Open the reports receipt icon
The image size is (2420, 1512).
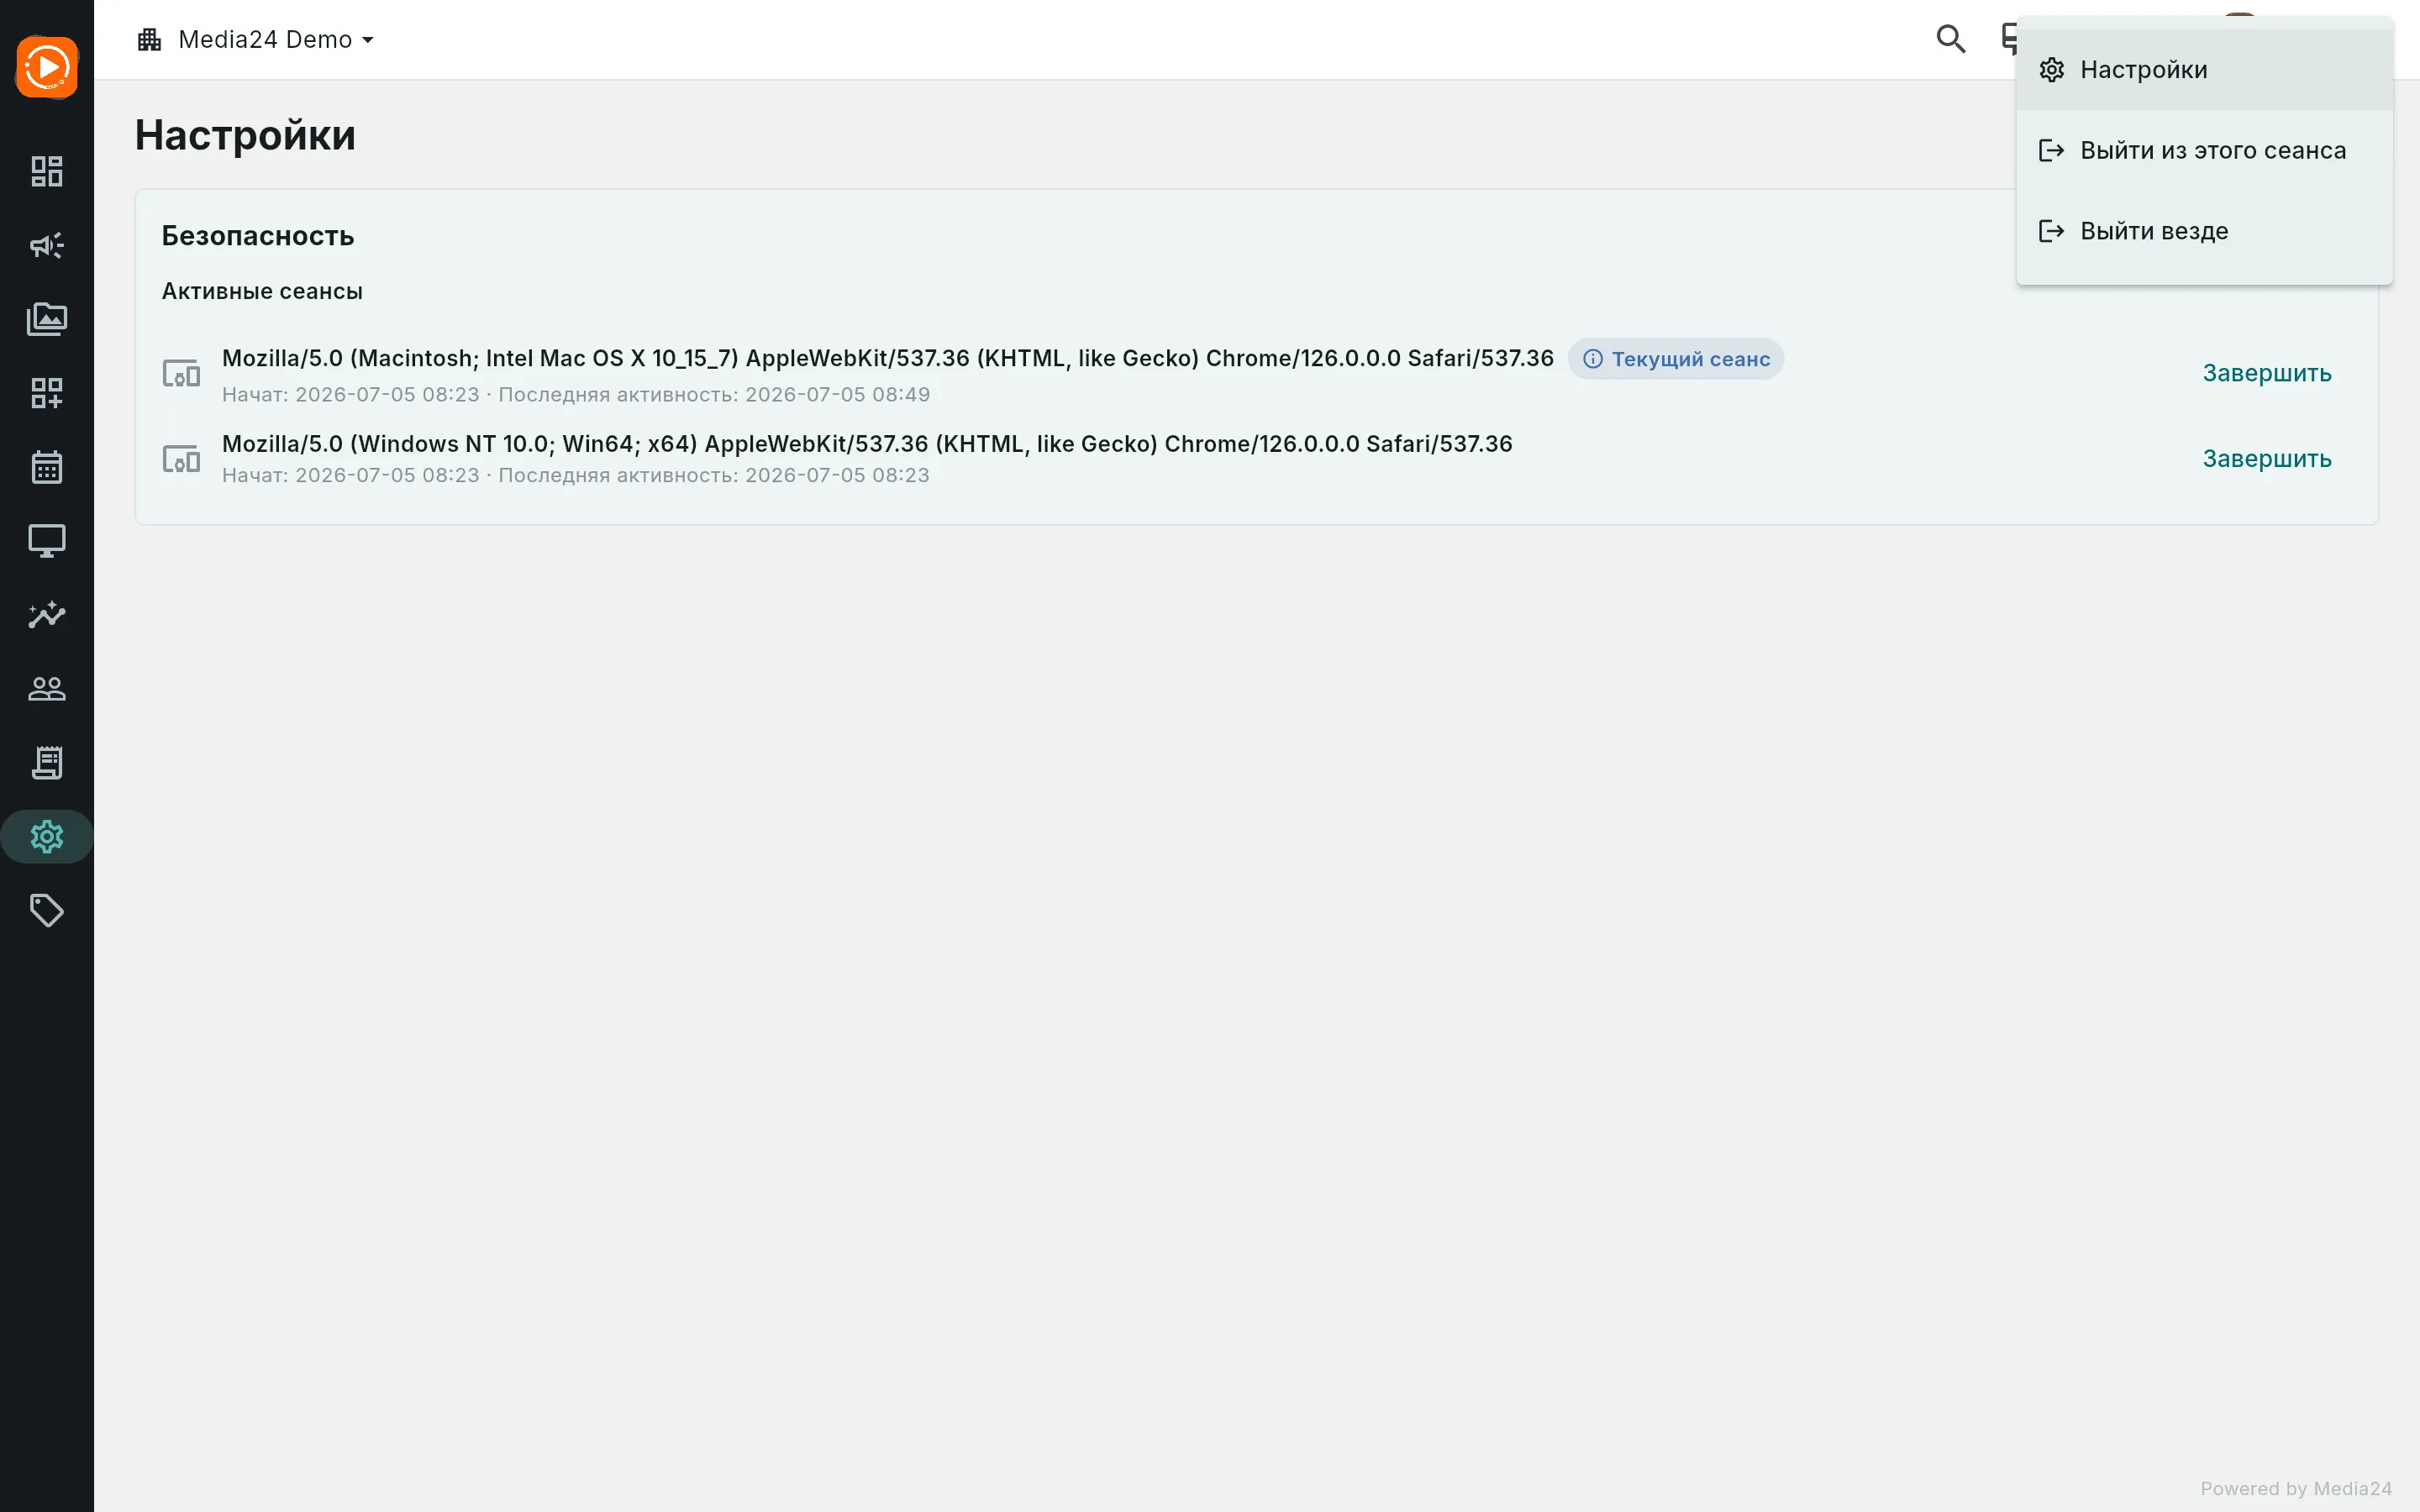click(x=47, y=763)
